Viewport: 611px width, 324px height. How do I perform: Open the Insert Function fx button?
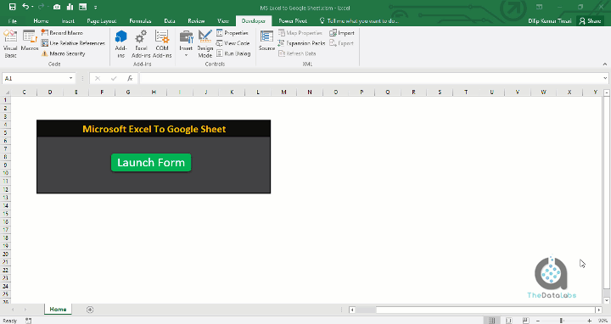pyautogui.click(x=130, y=78)
